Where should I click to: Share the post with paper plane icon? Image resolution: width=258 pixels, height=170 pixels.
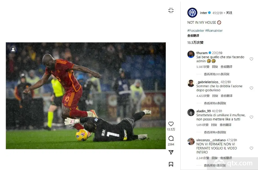click(x=171, y=152)
